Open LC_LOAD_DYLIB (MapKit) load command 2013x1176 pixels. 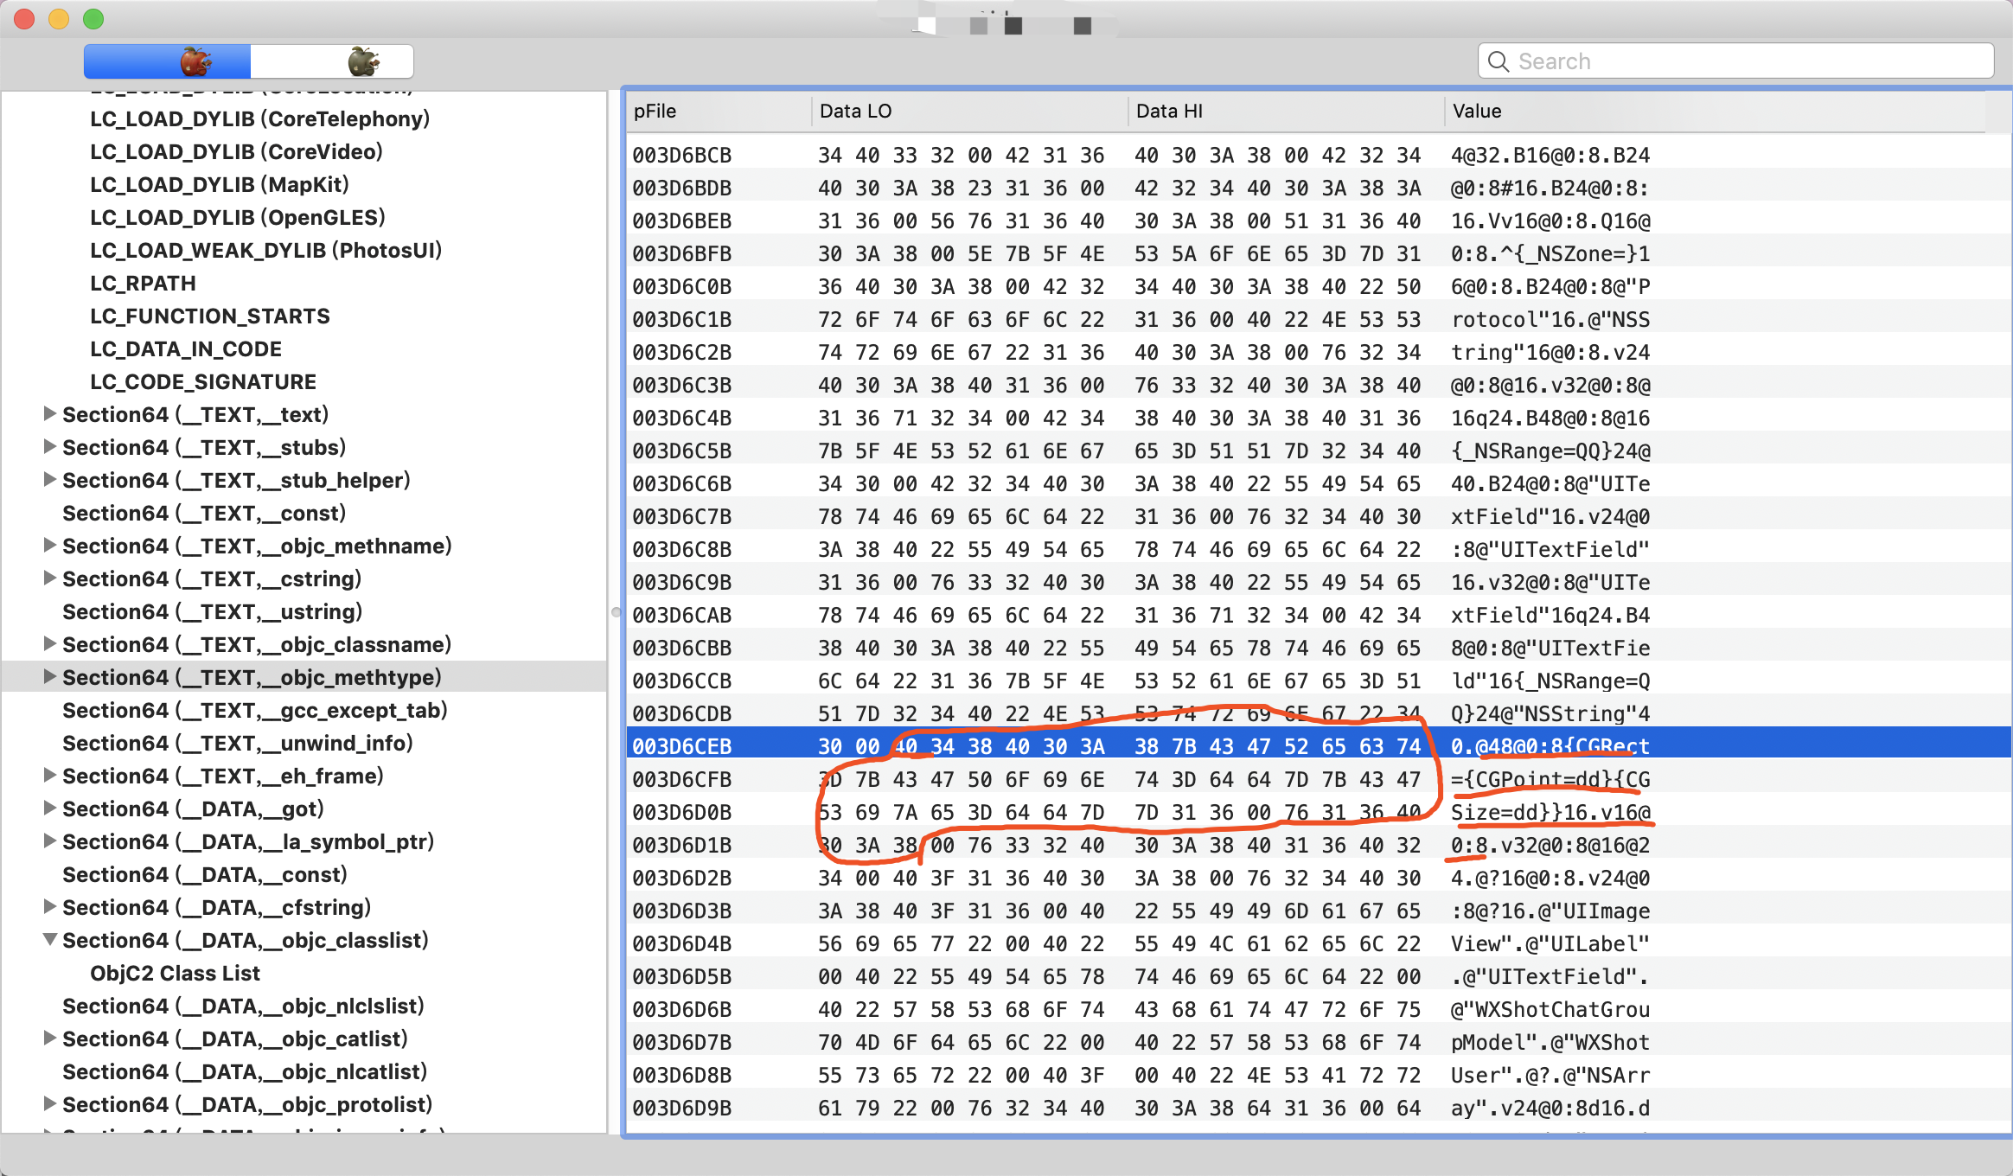(220, 184)
